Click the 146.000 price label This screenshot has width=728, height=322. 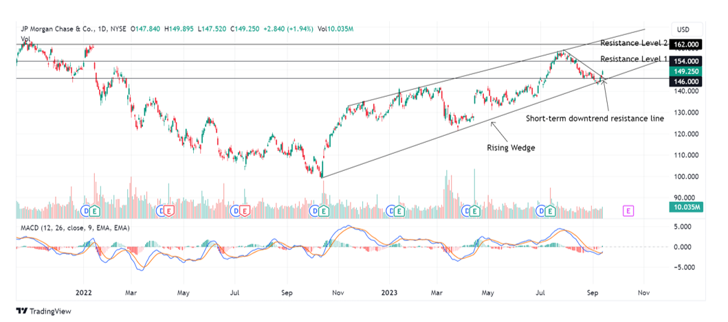686,81
